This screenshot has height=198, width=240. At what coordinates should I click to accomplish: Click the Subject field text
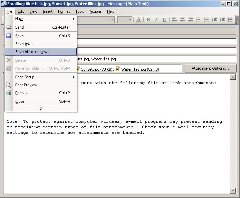click(x=155, y=59)
